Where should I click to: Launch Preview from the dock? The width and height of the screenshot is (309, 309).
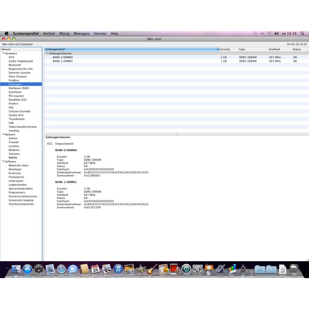(107, 269)
